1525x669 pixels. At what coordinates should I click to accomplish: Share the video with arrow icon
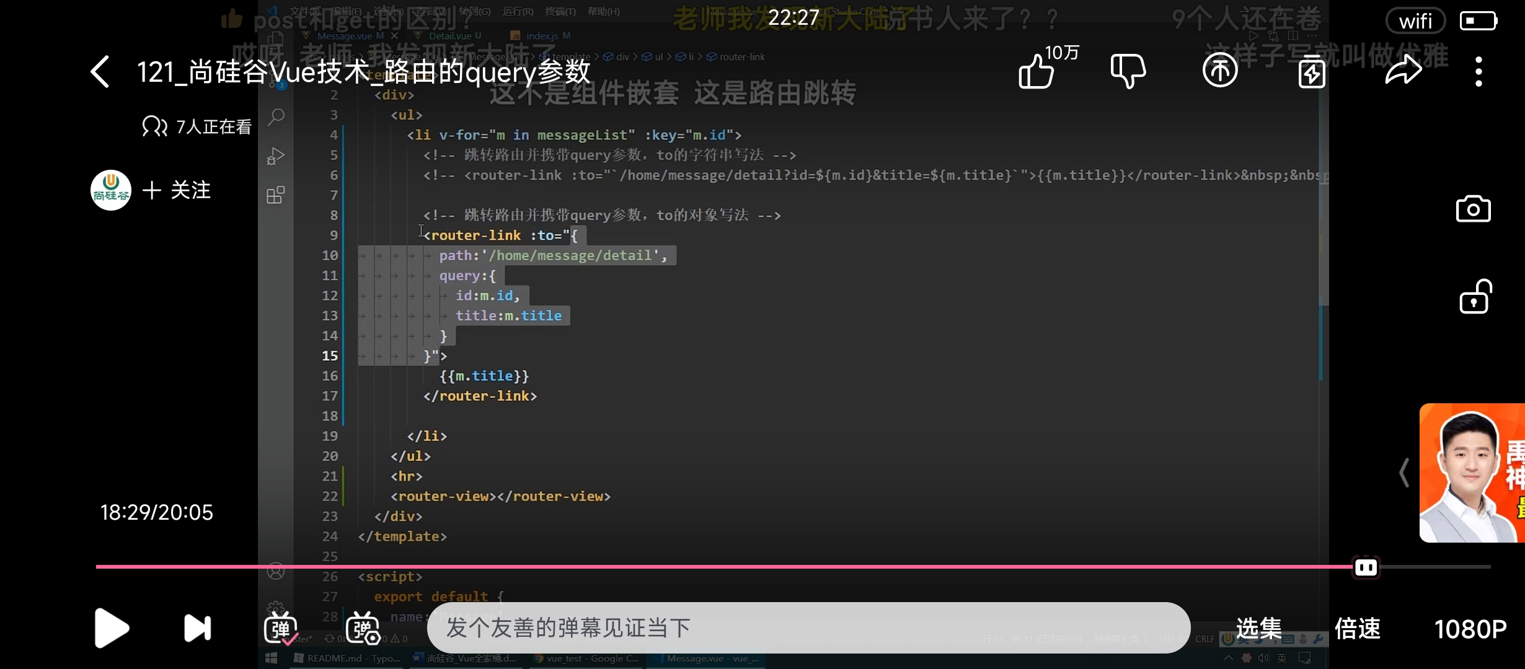pyautogui.click(x=1403, y=70)
